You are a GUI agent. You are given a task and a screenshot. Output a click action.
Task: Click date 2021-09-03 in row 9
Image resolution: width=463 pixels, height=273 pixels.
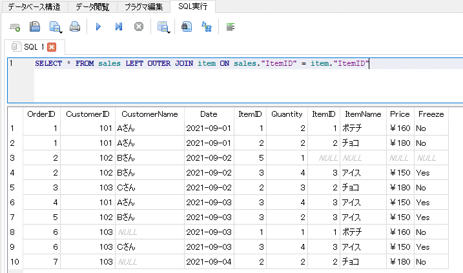coord(209,247)
